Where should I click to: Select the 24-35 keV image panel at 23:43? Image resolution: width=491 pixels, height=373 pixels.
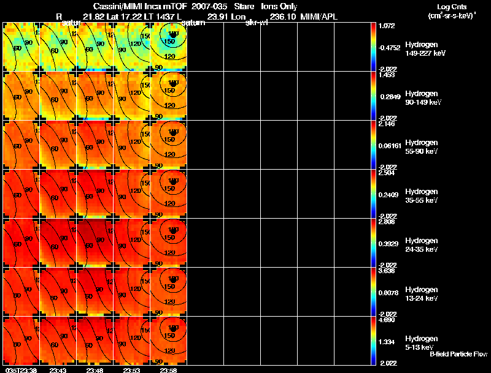tap(58, 243)
